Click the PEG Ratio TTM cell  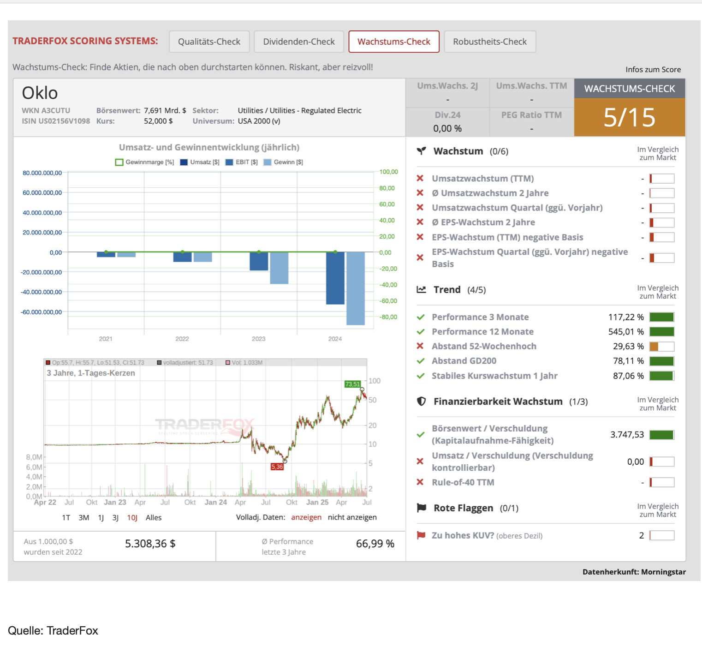531,122
